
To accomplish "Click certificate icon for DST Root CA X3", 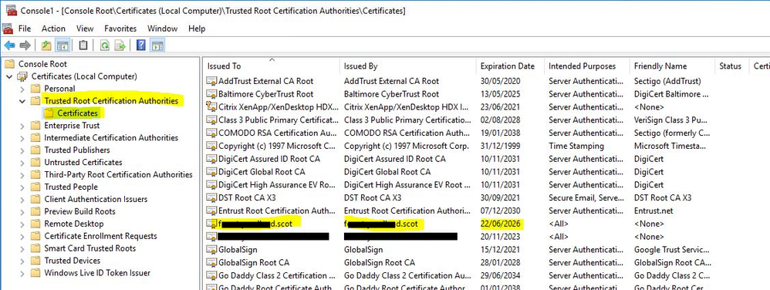I will [211, 197].
